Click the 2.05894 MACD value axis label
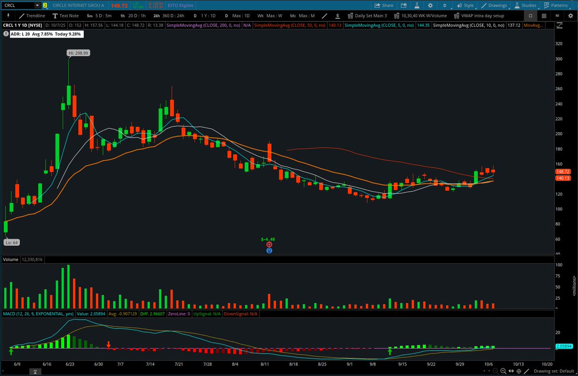 [563, 346]
